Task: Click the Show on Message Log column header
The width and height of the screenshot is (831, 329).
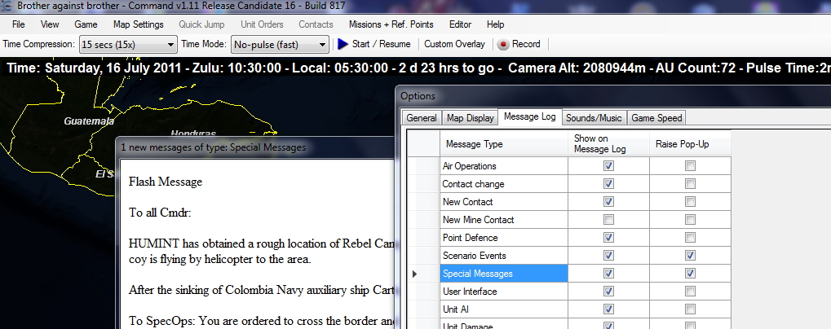Action: [x=608, y=144]
